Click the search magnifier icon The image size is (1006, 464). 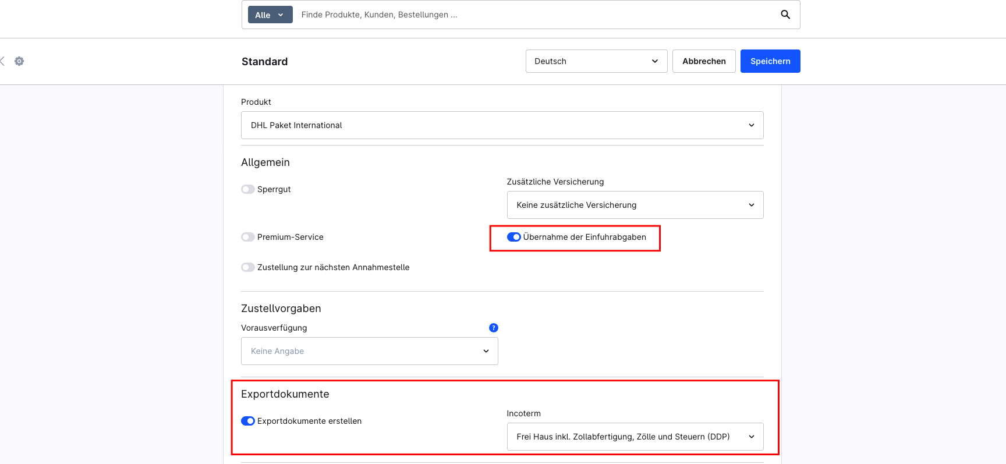click(x=785, y=15)
